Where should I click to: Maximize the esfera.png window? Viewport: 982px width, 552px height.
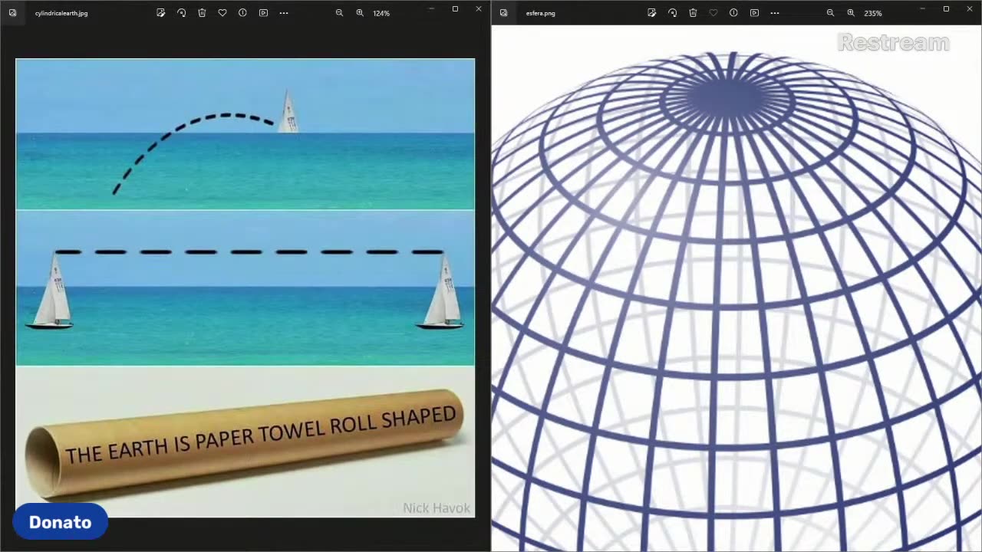(946, 9)
